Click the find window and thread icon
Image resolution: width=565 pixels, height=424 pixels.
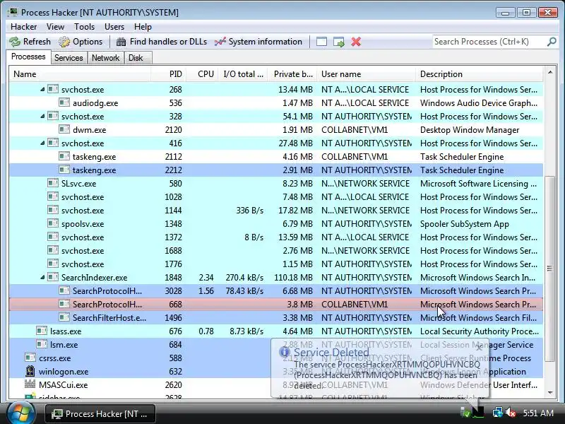339,42
